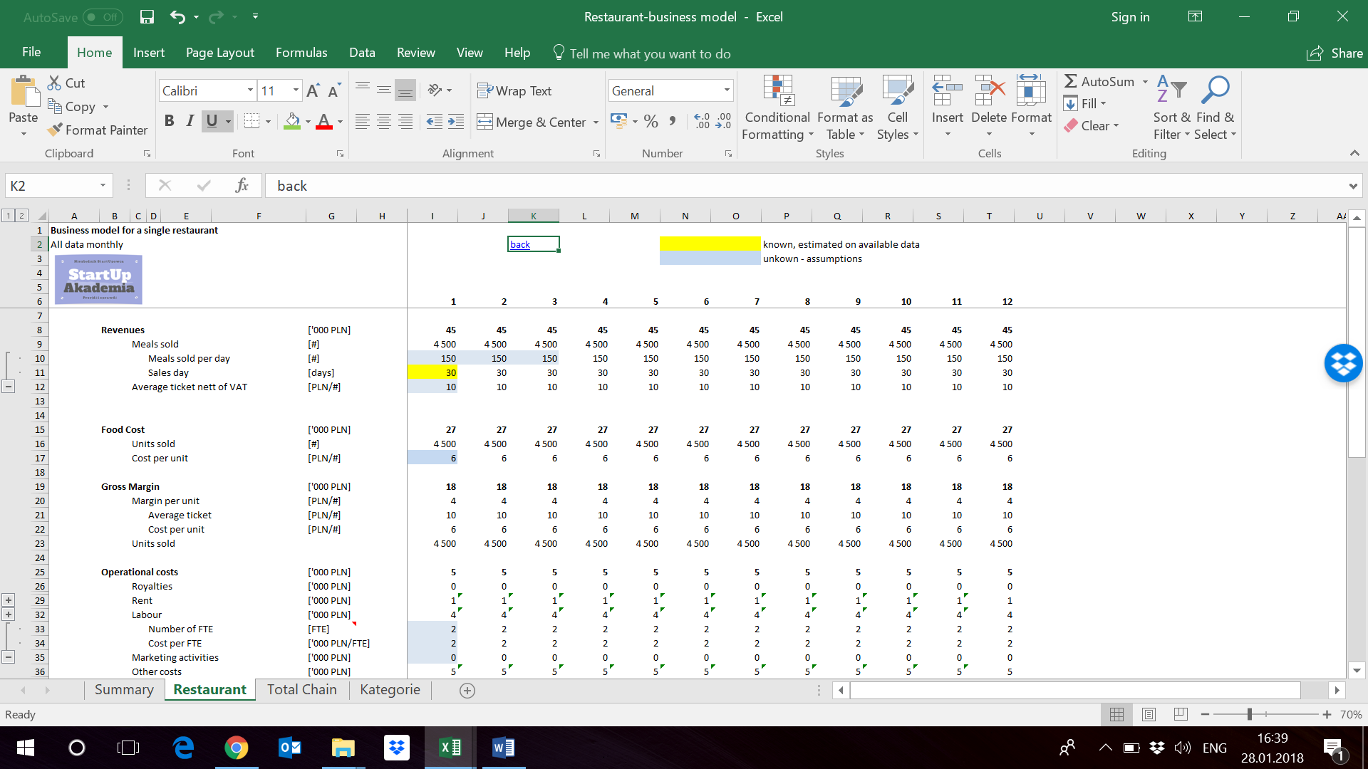
Task: Expand the formula bar chevron
Action: point(1353,186)
